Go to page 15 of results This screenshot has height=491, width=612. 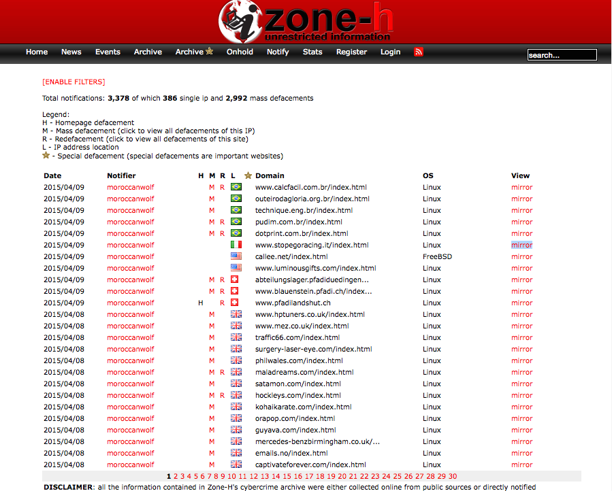coord(287,476)
